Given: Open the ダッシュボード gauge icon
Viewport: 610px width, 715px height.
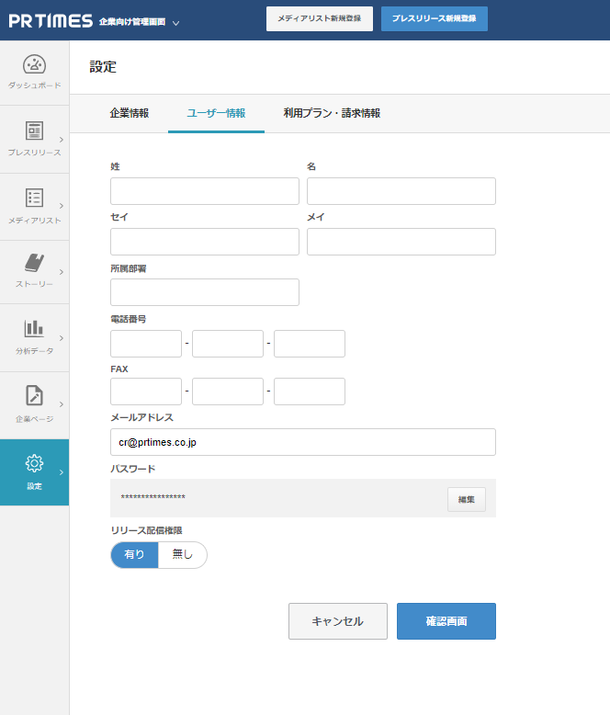Looking at the screenshot, I should 34,65.
